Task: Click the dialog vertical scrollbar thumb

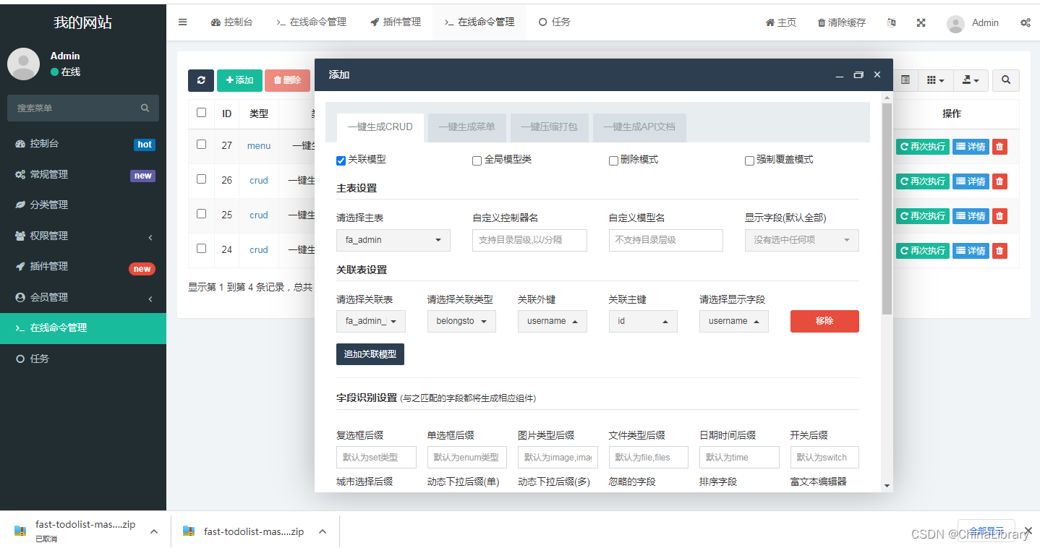Action: [887, 209]
